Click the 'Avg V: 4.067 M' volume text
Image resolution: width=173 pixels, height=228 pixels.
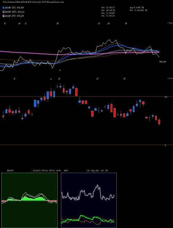[x=137, y=8]
